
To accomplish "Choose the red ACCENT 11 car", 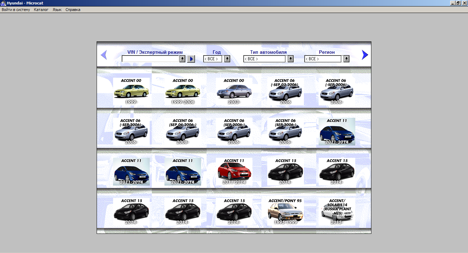I will click(234, 172).
